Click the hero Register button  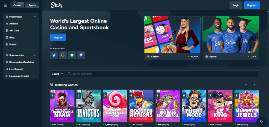click(58, 37)
